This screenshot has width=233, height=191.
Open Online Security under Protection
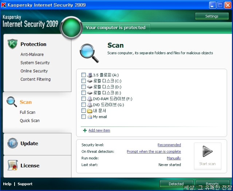34,71
